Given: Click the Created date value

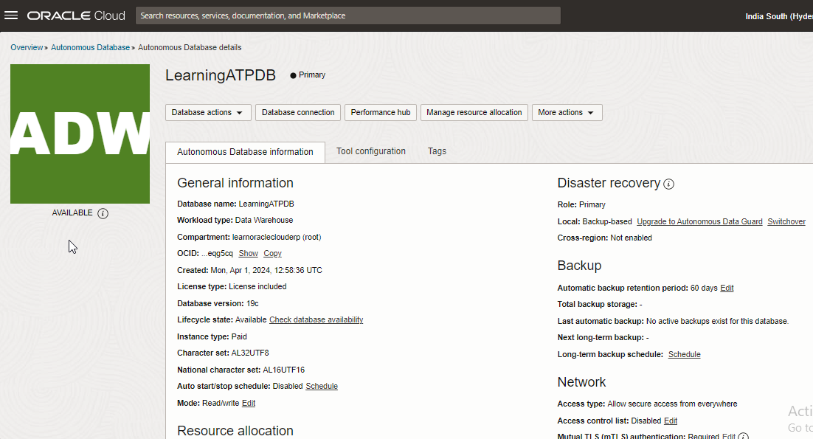Looking at the screenshot, I should pyautogui.click(x=266, y=270).
